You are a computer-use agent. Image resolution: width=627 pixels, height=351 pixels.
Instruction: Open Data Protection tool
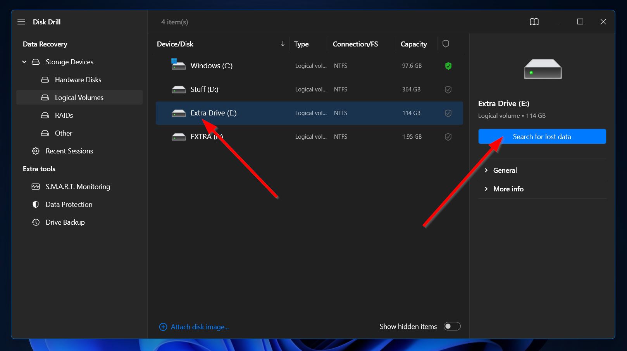click(69, 204)
